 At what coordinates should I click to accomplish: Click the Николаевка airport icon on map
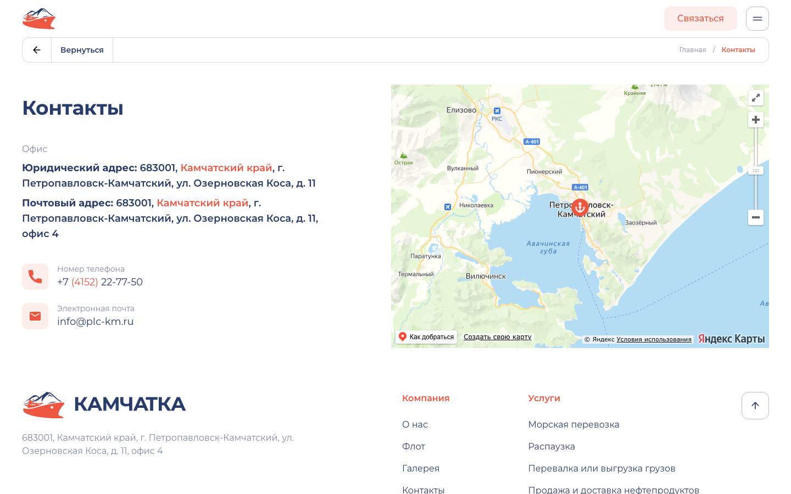[x=448, y=207]
